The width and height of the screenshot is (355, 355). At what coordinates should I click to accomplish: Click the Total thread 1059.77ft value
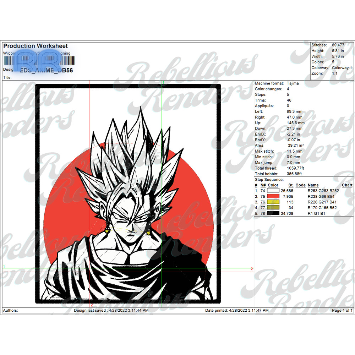pos(296,168)
